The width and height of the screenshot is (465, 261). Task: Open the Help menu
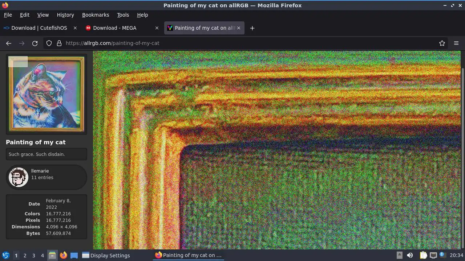coord(142,15)
